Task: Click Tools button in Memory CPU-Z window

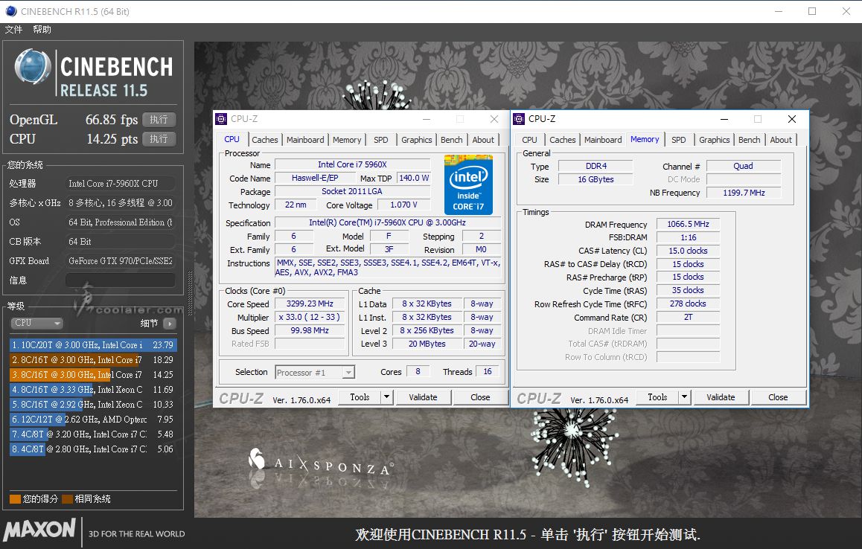Action: click(657, 397)
